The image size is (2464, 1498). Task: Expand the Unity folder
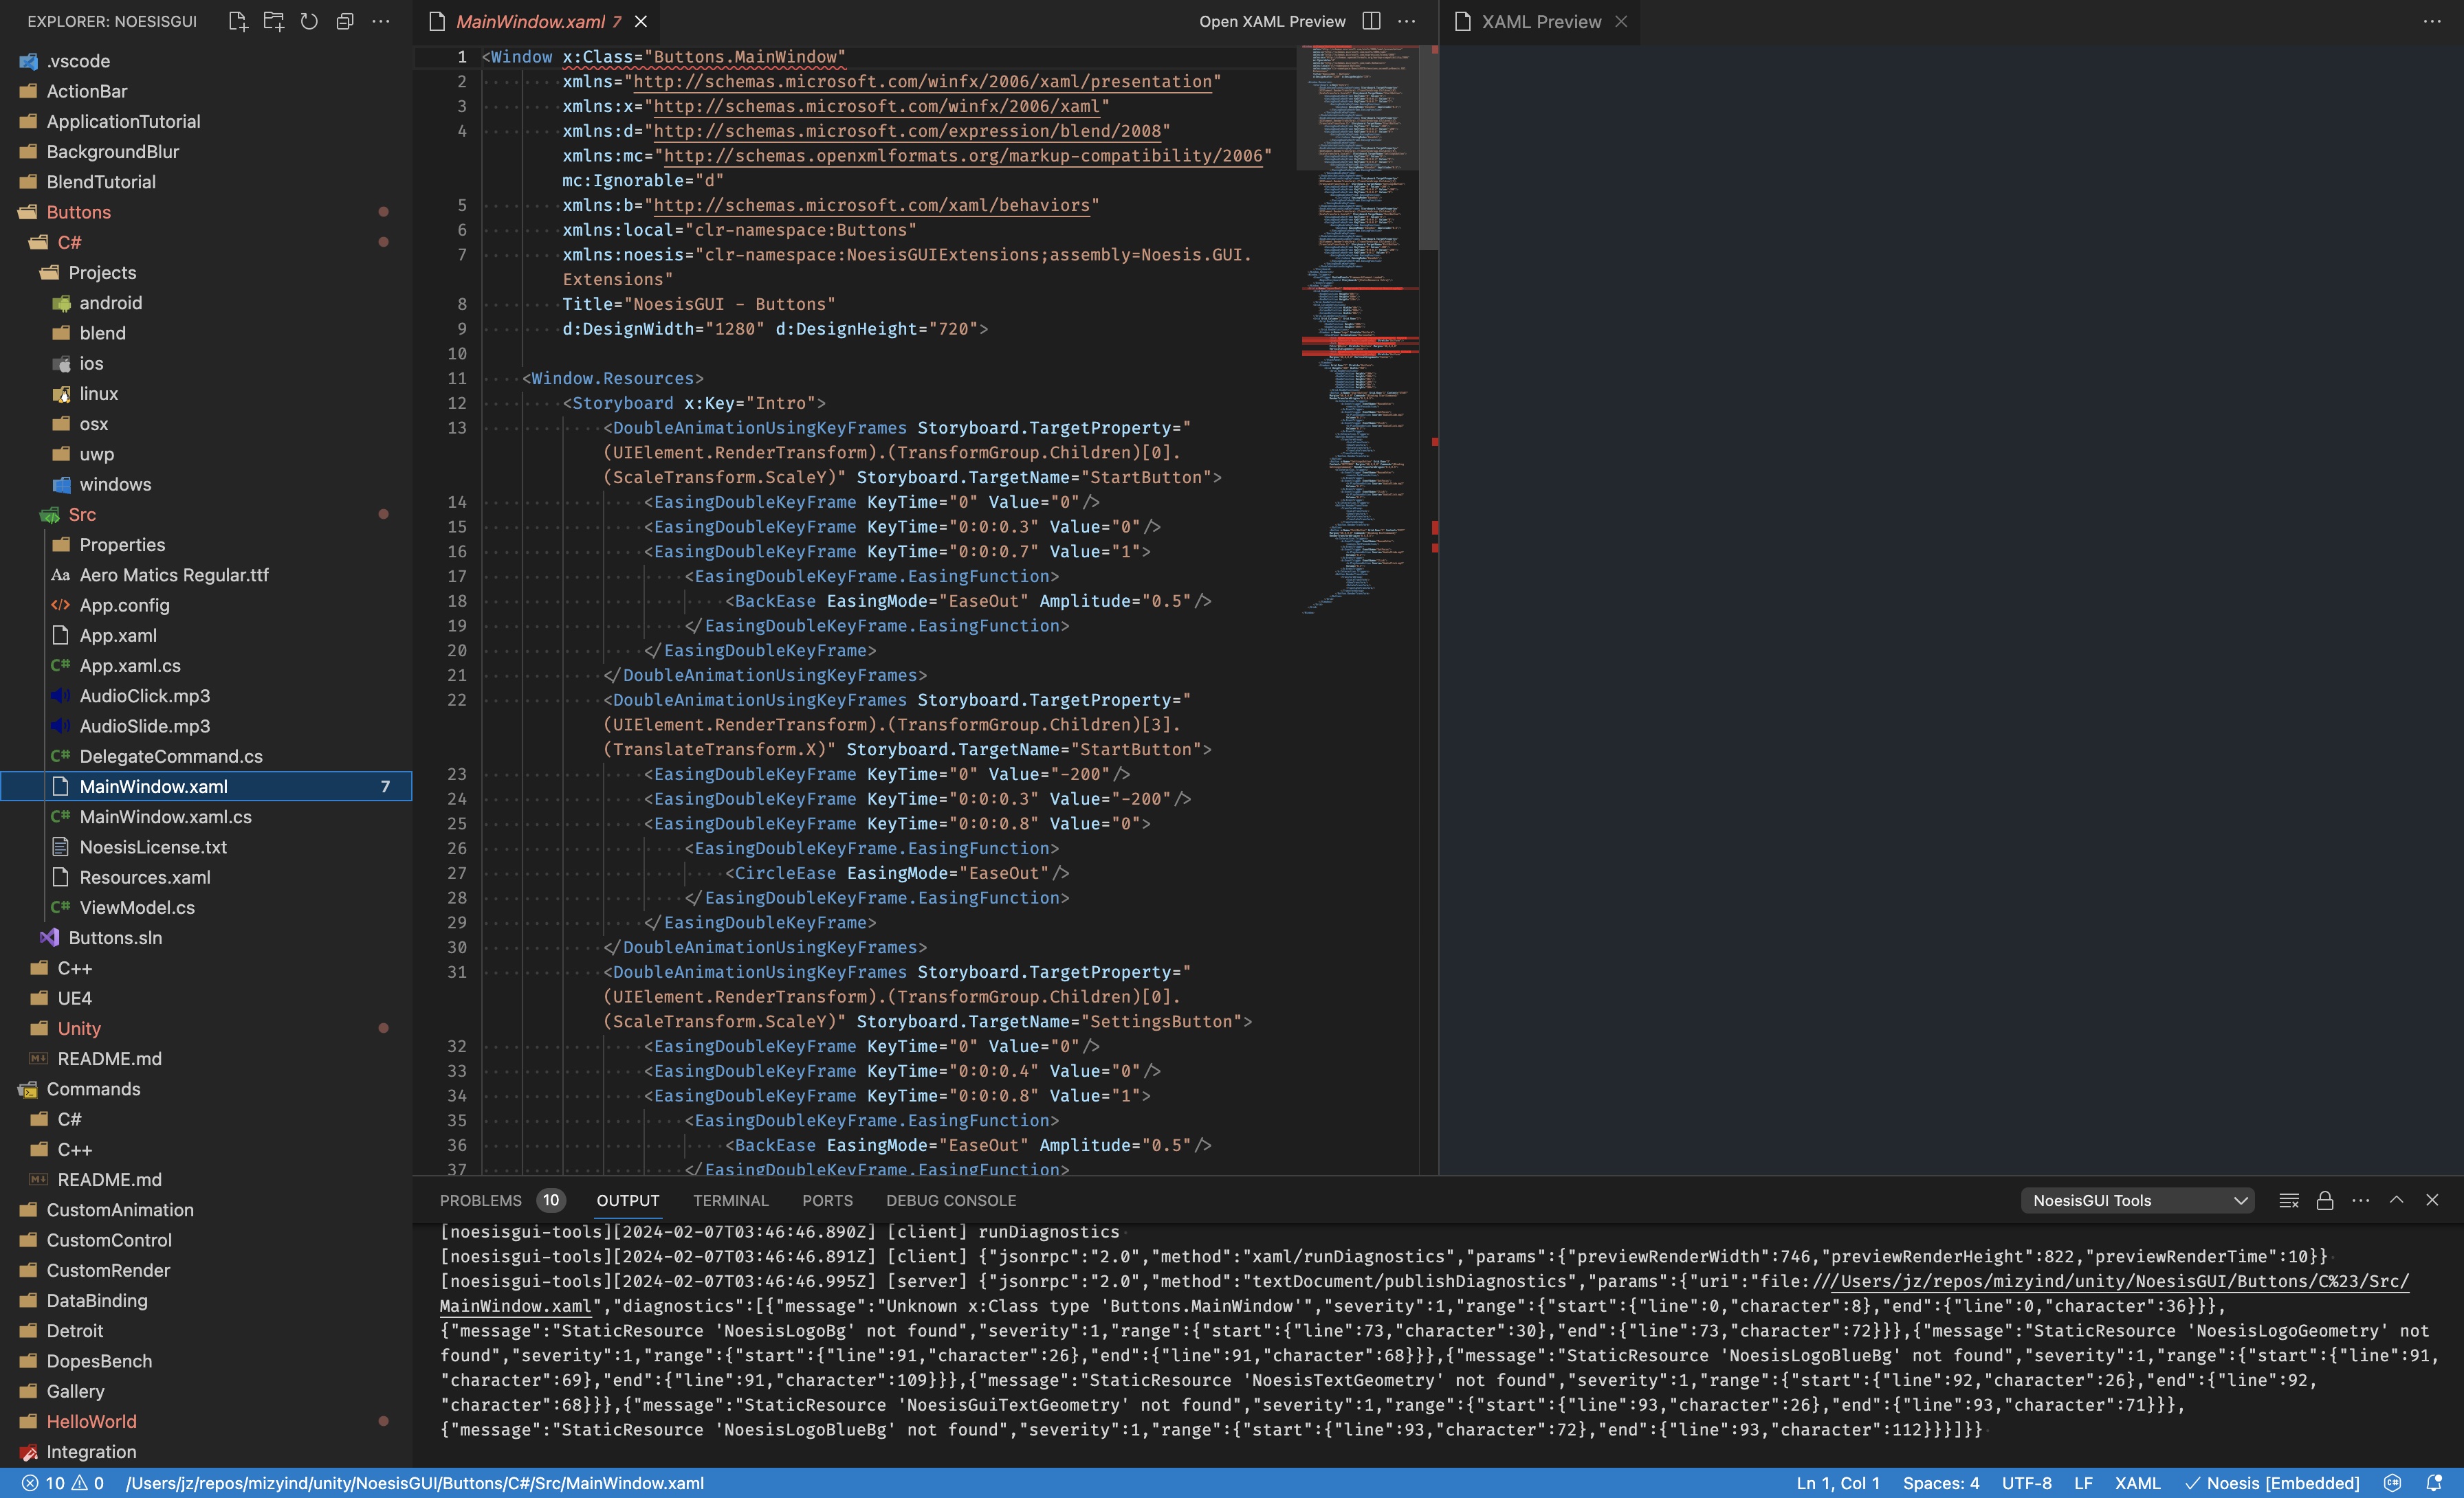click(206, 1028)
